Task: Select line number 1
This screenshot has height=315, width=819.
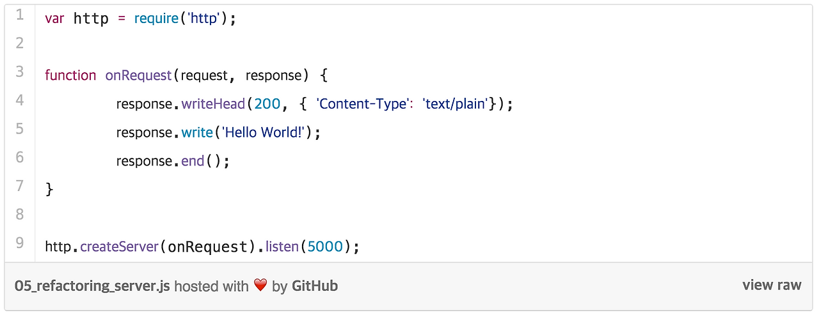Action: (x=20, y=15)
